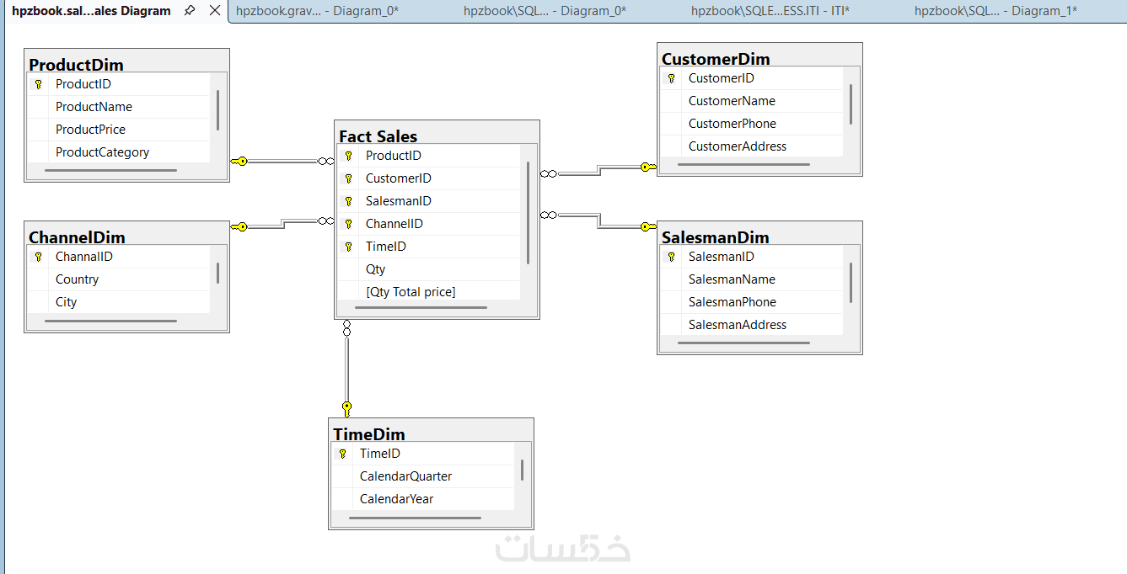This screenshot has height=574, width=1127.
Task: Select the Fact Sales table title
Action: click(x=378, y=136)
